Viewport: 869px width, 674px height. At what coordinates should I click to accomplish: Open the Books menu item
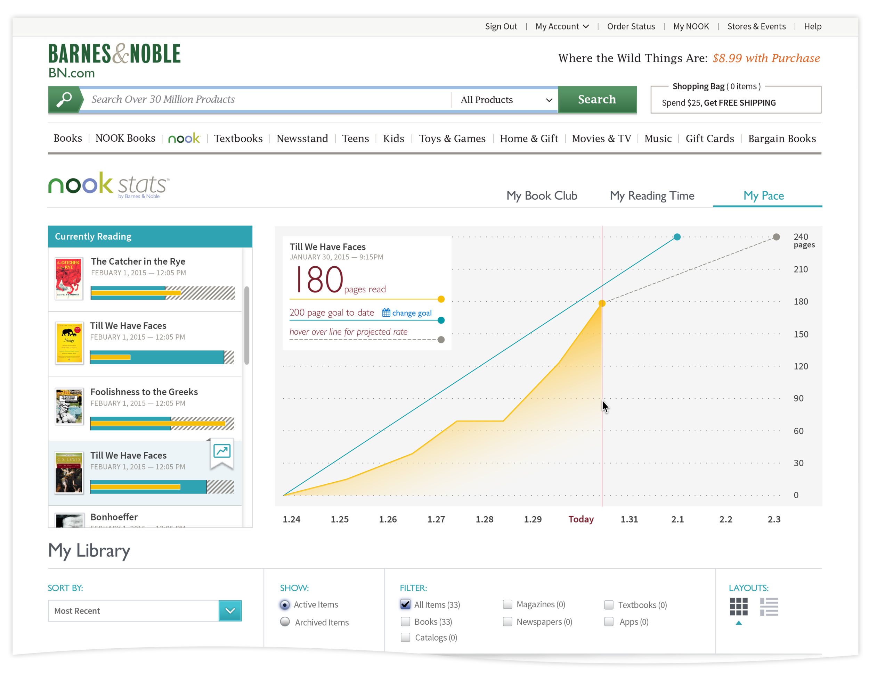(x=68, y=138)
